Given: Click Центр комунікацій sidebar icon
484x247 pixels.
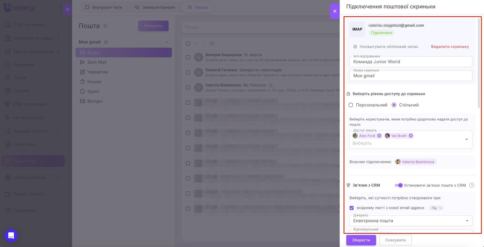Looking at the screenshot, I should click(8, 52).
